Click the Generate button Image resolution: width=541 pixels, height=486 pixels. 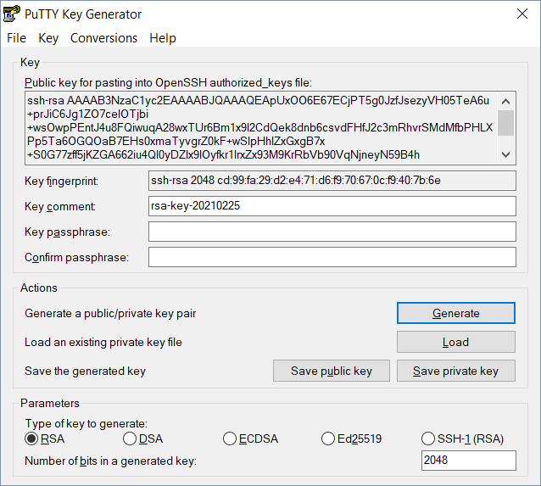[455, 313]
